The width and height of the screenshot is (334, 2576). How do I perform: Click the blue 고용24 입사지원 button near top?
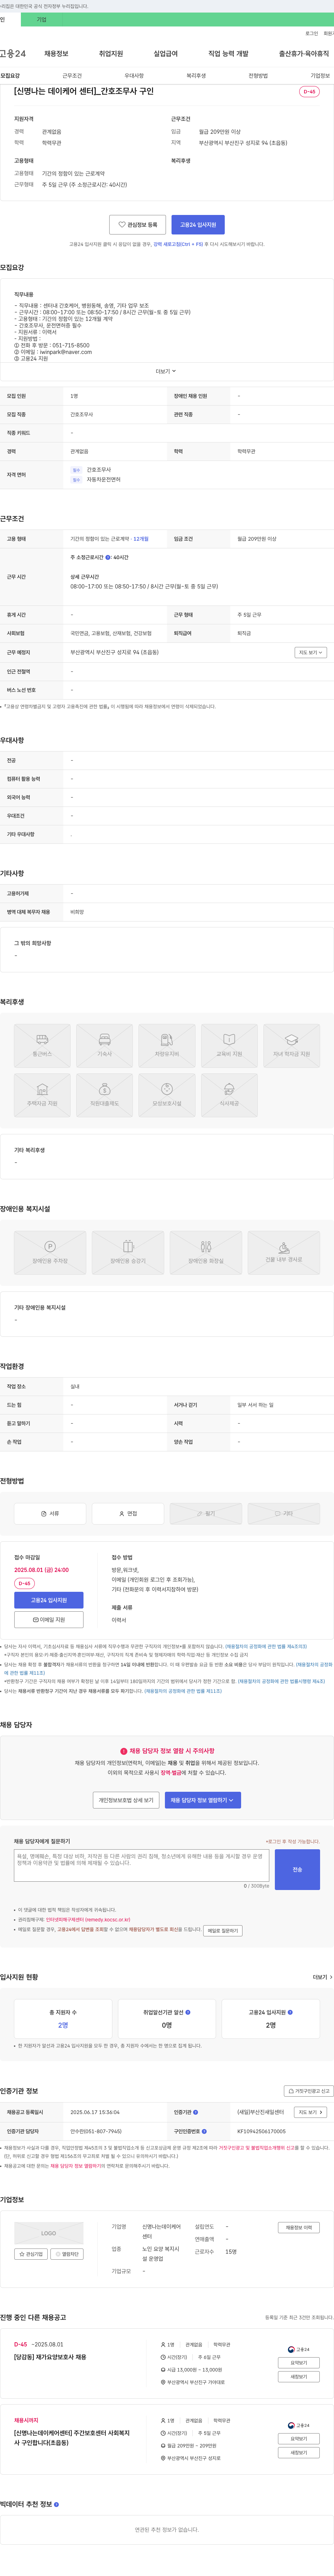pos(198,225)
